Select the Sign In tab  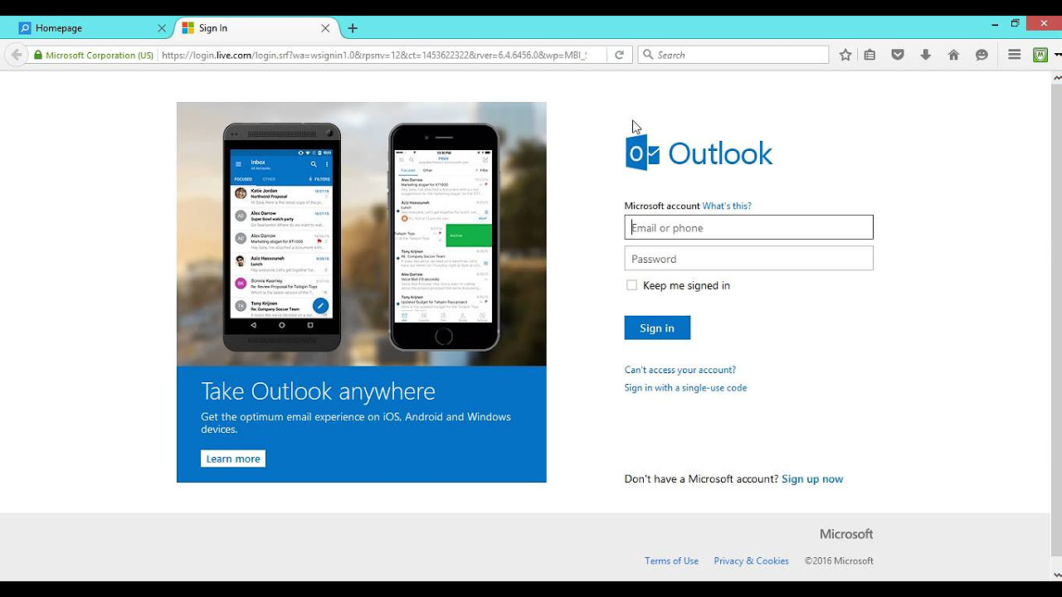pos(257,28)
